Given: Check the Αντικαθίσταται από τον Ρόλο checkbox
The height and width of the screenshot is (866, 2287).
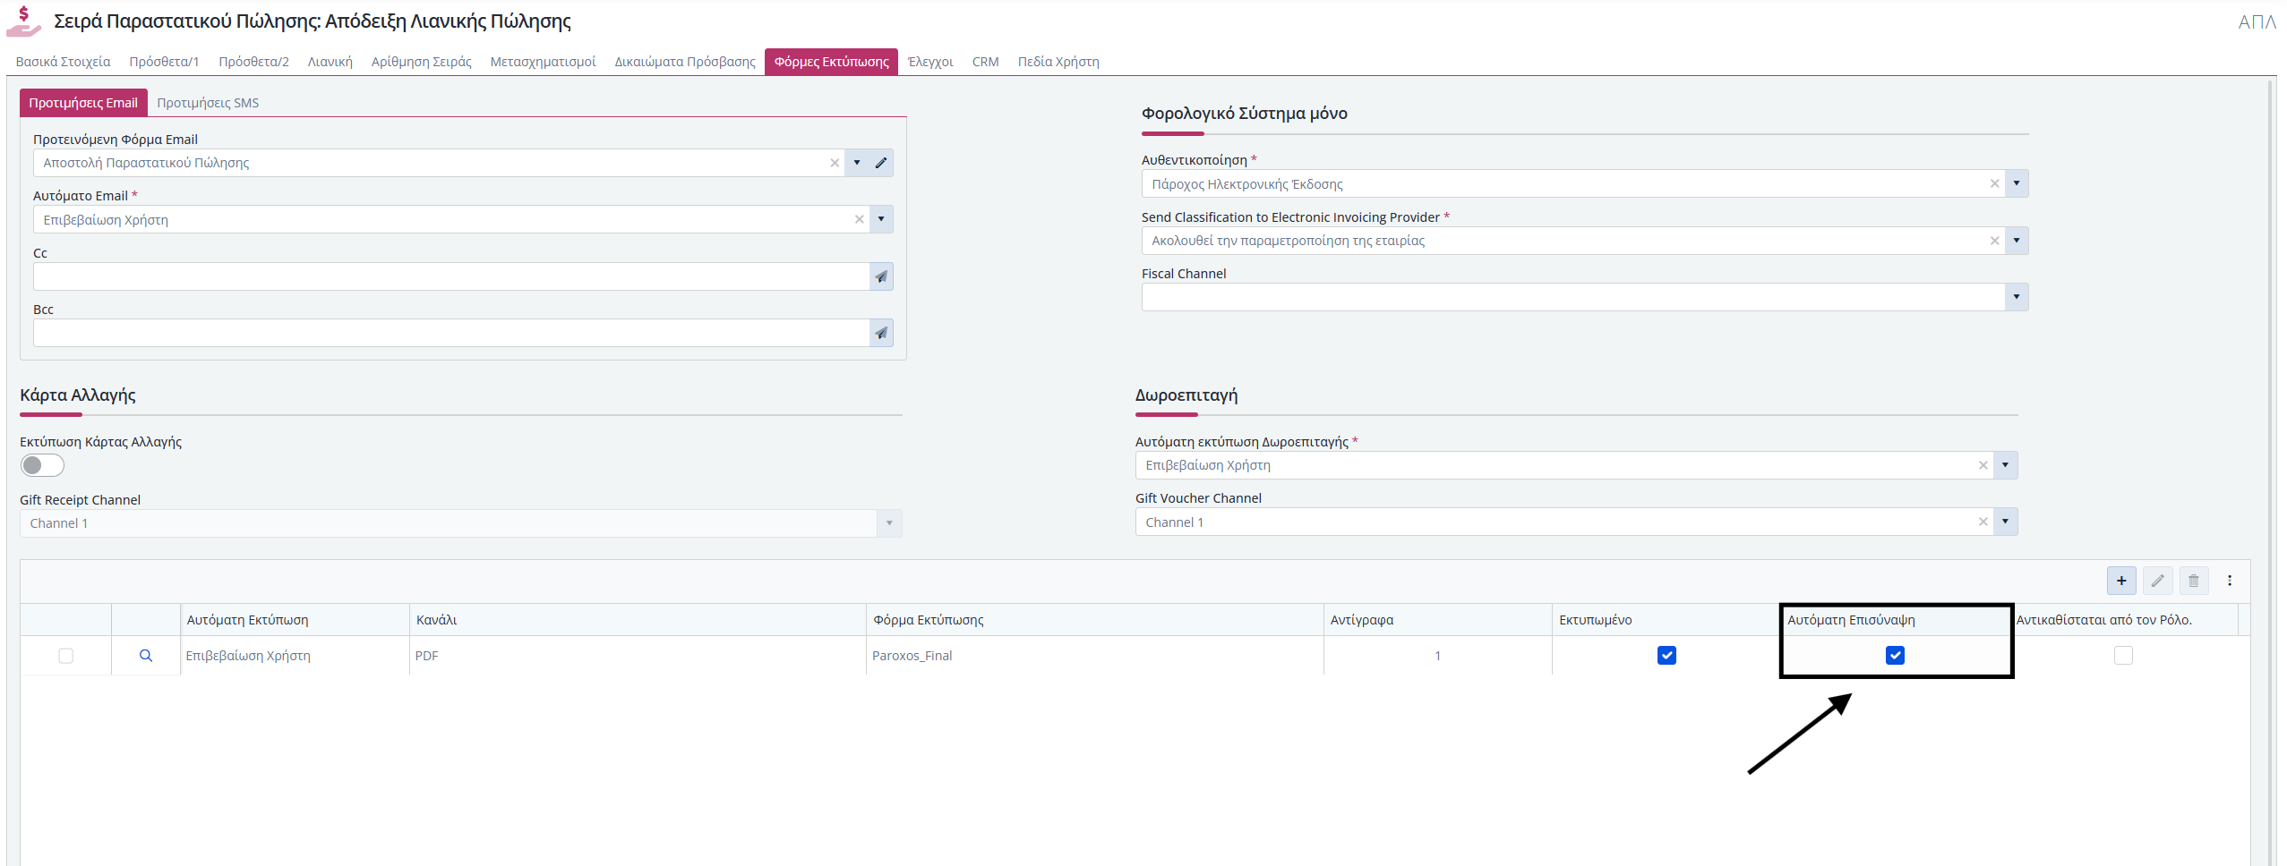Looking at the screenshot, I should click(2122, 656).
